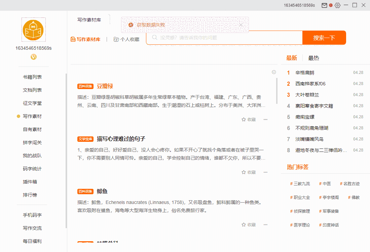Open more options for 鲫鱼 entry
Viewport: 370px width, 252px height.
tap(265, 224)
